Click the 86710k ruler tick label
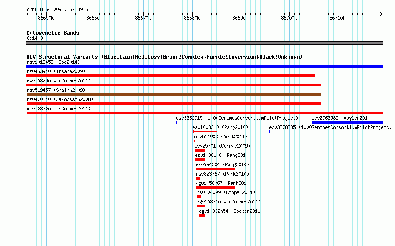This screenshot has width=395, height=246. [x=338, y=18]
